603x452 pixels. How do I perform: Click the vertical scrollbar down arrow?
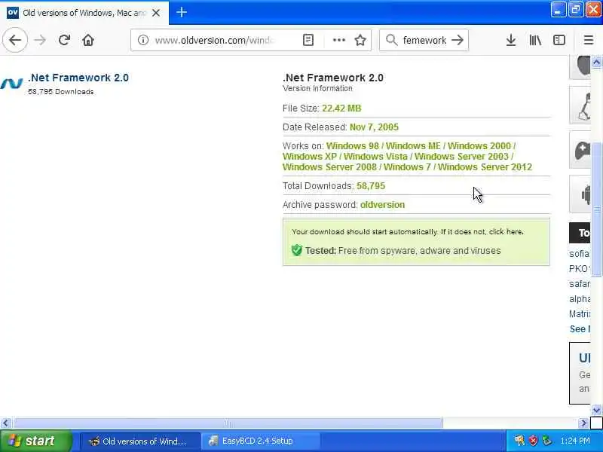[x=596, y=410]
